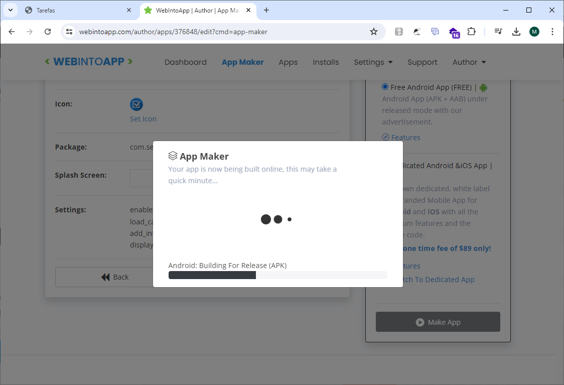
Task: Switch to the Tarefas browser tab
Action: point(77,11)
